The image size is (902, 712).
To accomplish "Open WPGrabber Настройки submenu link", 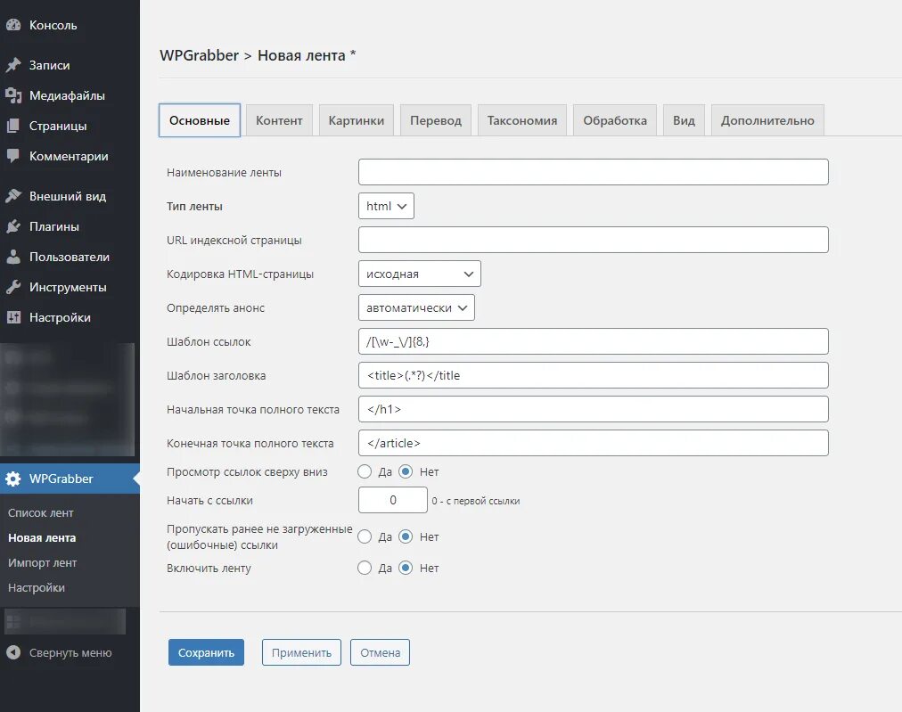I will click(37, 588).
